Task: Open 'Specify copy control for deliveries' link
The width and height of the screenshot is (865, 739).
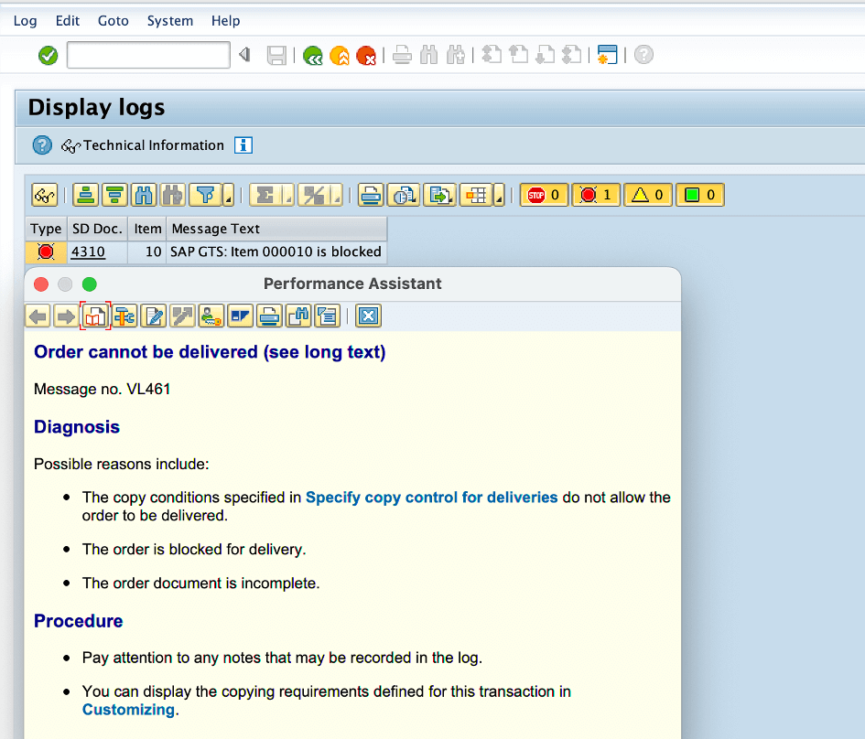Action: 431,497
